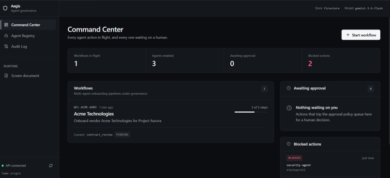Select the Awaiting approval stat showing 0
This screenshot has width=390, height=178.
(263, 60)
